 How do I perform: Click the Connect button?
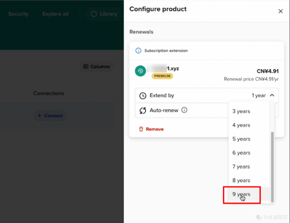coord(50,116)
